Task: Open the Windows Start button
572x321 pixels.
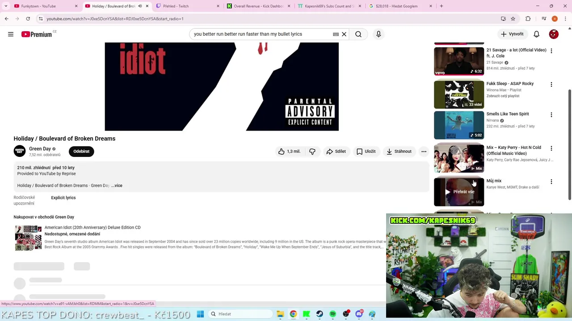Action: point(200,314)
